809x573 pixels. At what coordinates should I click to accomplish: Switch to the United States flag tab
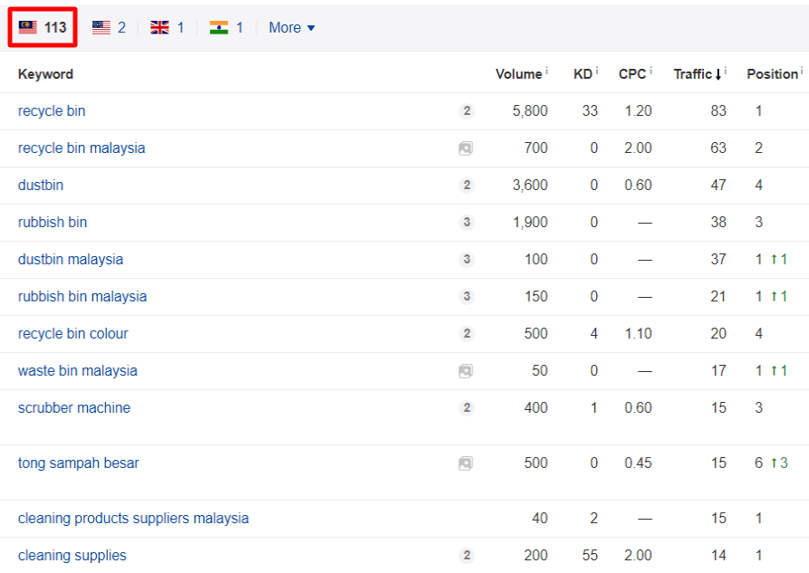(x=109, y=27)
